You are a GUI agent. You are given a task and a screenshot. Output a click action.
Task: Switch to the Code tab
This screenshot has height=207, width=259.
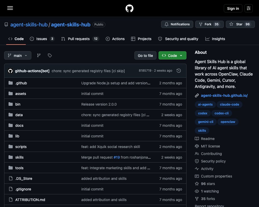pos(16,39)
